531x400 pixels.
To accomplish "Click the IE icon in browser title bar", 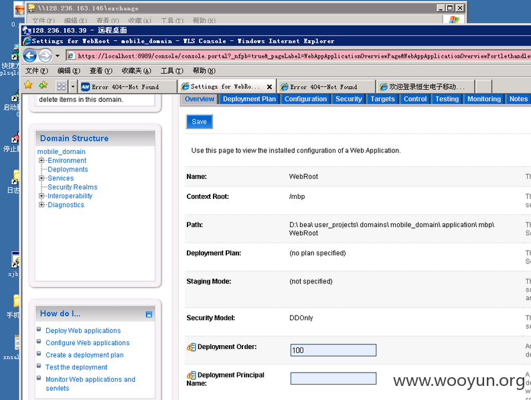I will 27,41.
